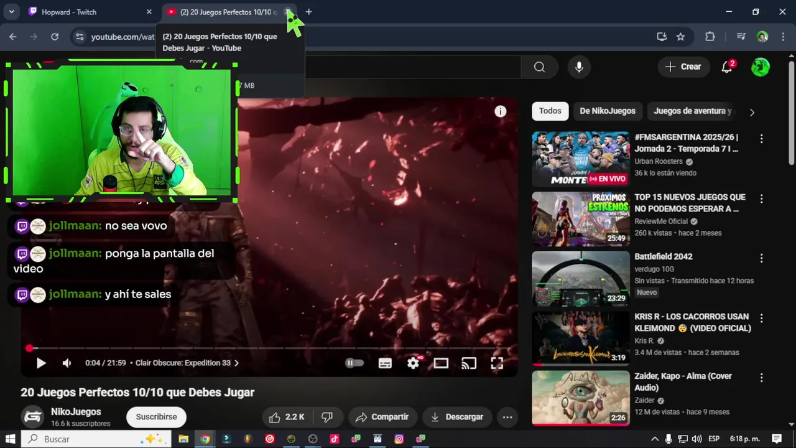796x448 pixels.
Task: Open options for #FMSARGENTINA video
Action: click(x=761, y=139)
